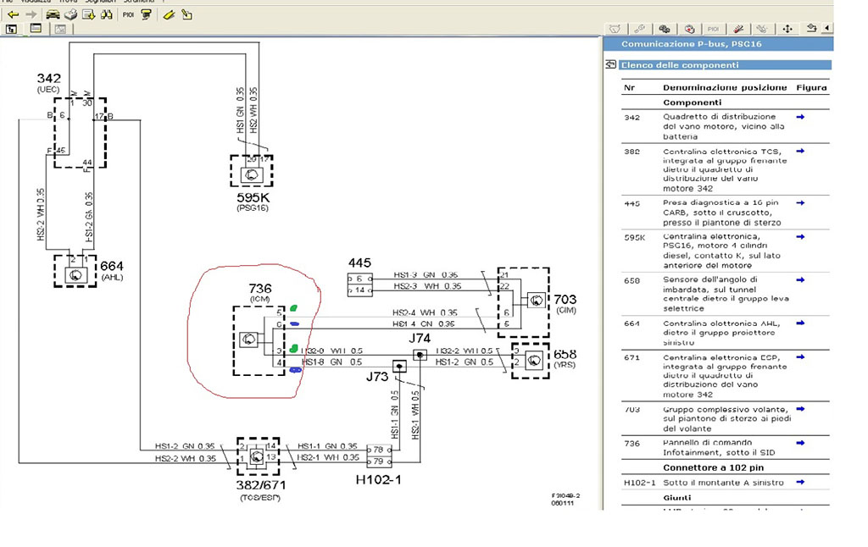Screen dimensions: 868x547
Task: Print the current wiring diagram
Action: click(71, 15)
